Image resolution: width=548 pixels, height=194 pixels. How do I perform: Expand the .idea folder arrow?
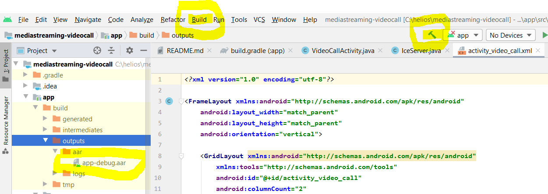25,86
